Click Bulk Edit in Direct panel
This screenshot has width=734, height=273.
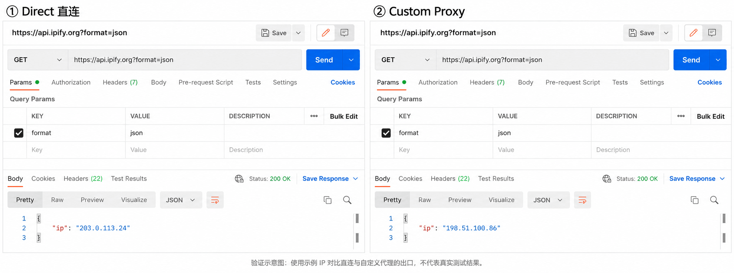pos(344,116)
